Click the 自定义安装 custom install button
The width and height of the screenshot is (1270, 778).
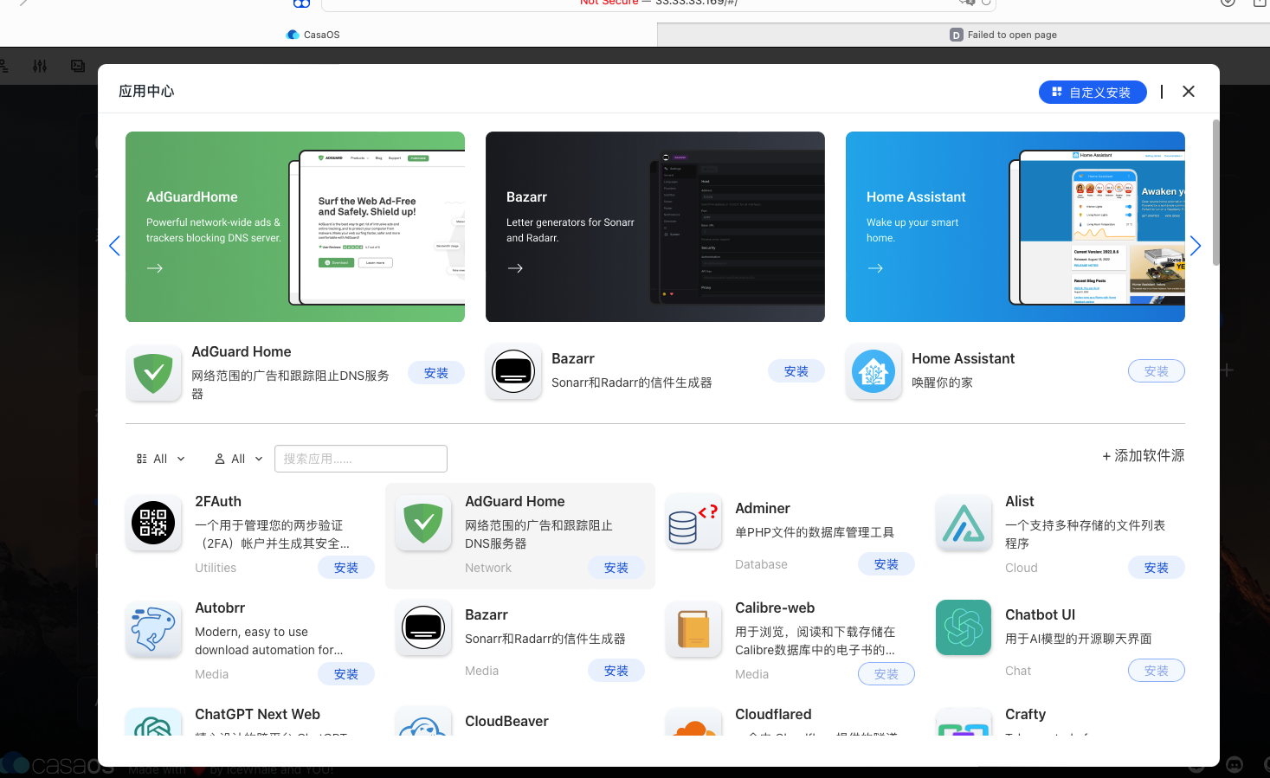pyautogui.click(x=1092, y=92)
